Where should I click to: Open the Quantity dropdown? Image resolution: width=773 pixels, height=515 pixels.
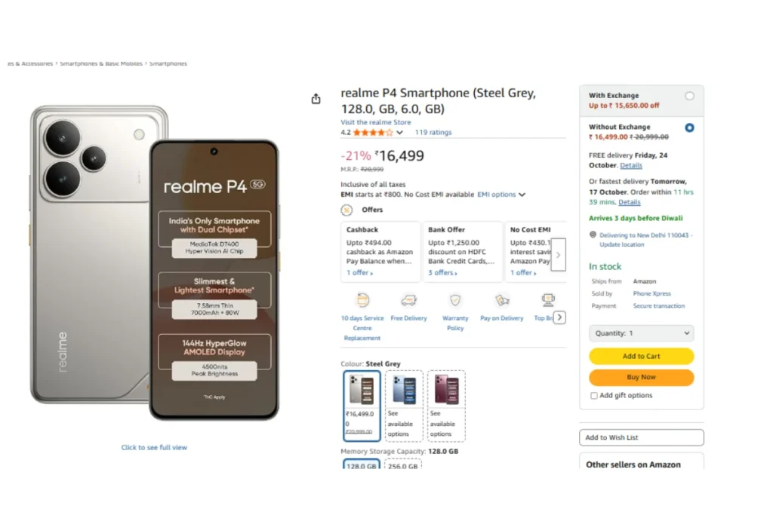(x=641, y=333)
